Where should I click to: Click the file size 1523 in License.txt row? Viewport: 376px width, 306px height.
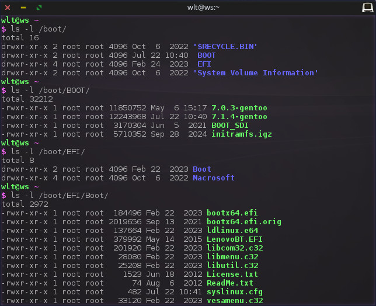click(x=132, y=274)
